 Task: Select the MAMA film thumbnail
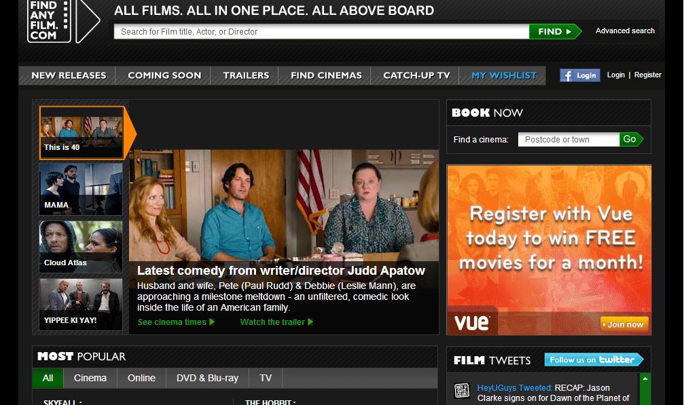coord(81,189)
